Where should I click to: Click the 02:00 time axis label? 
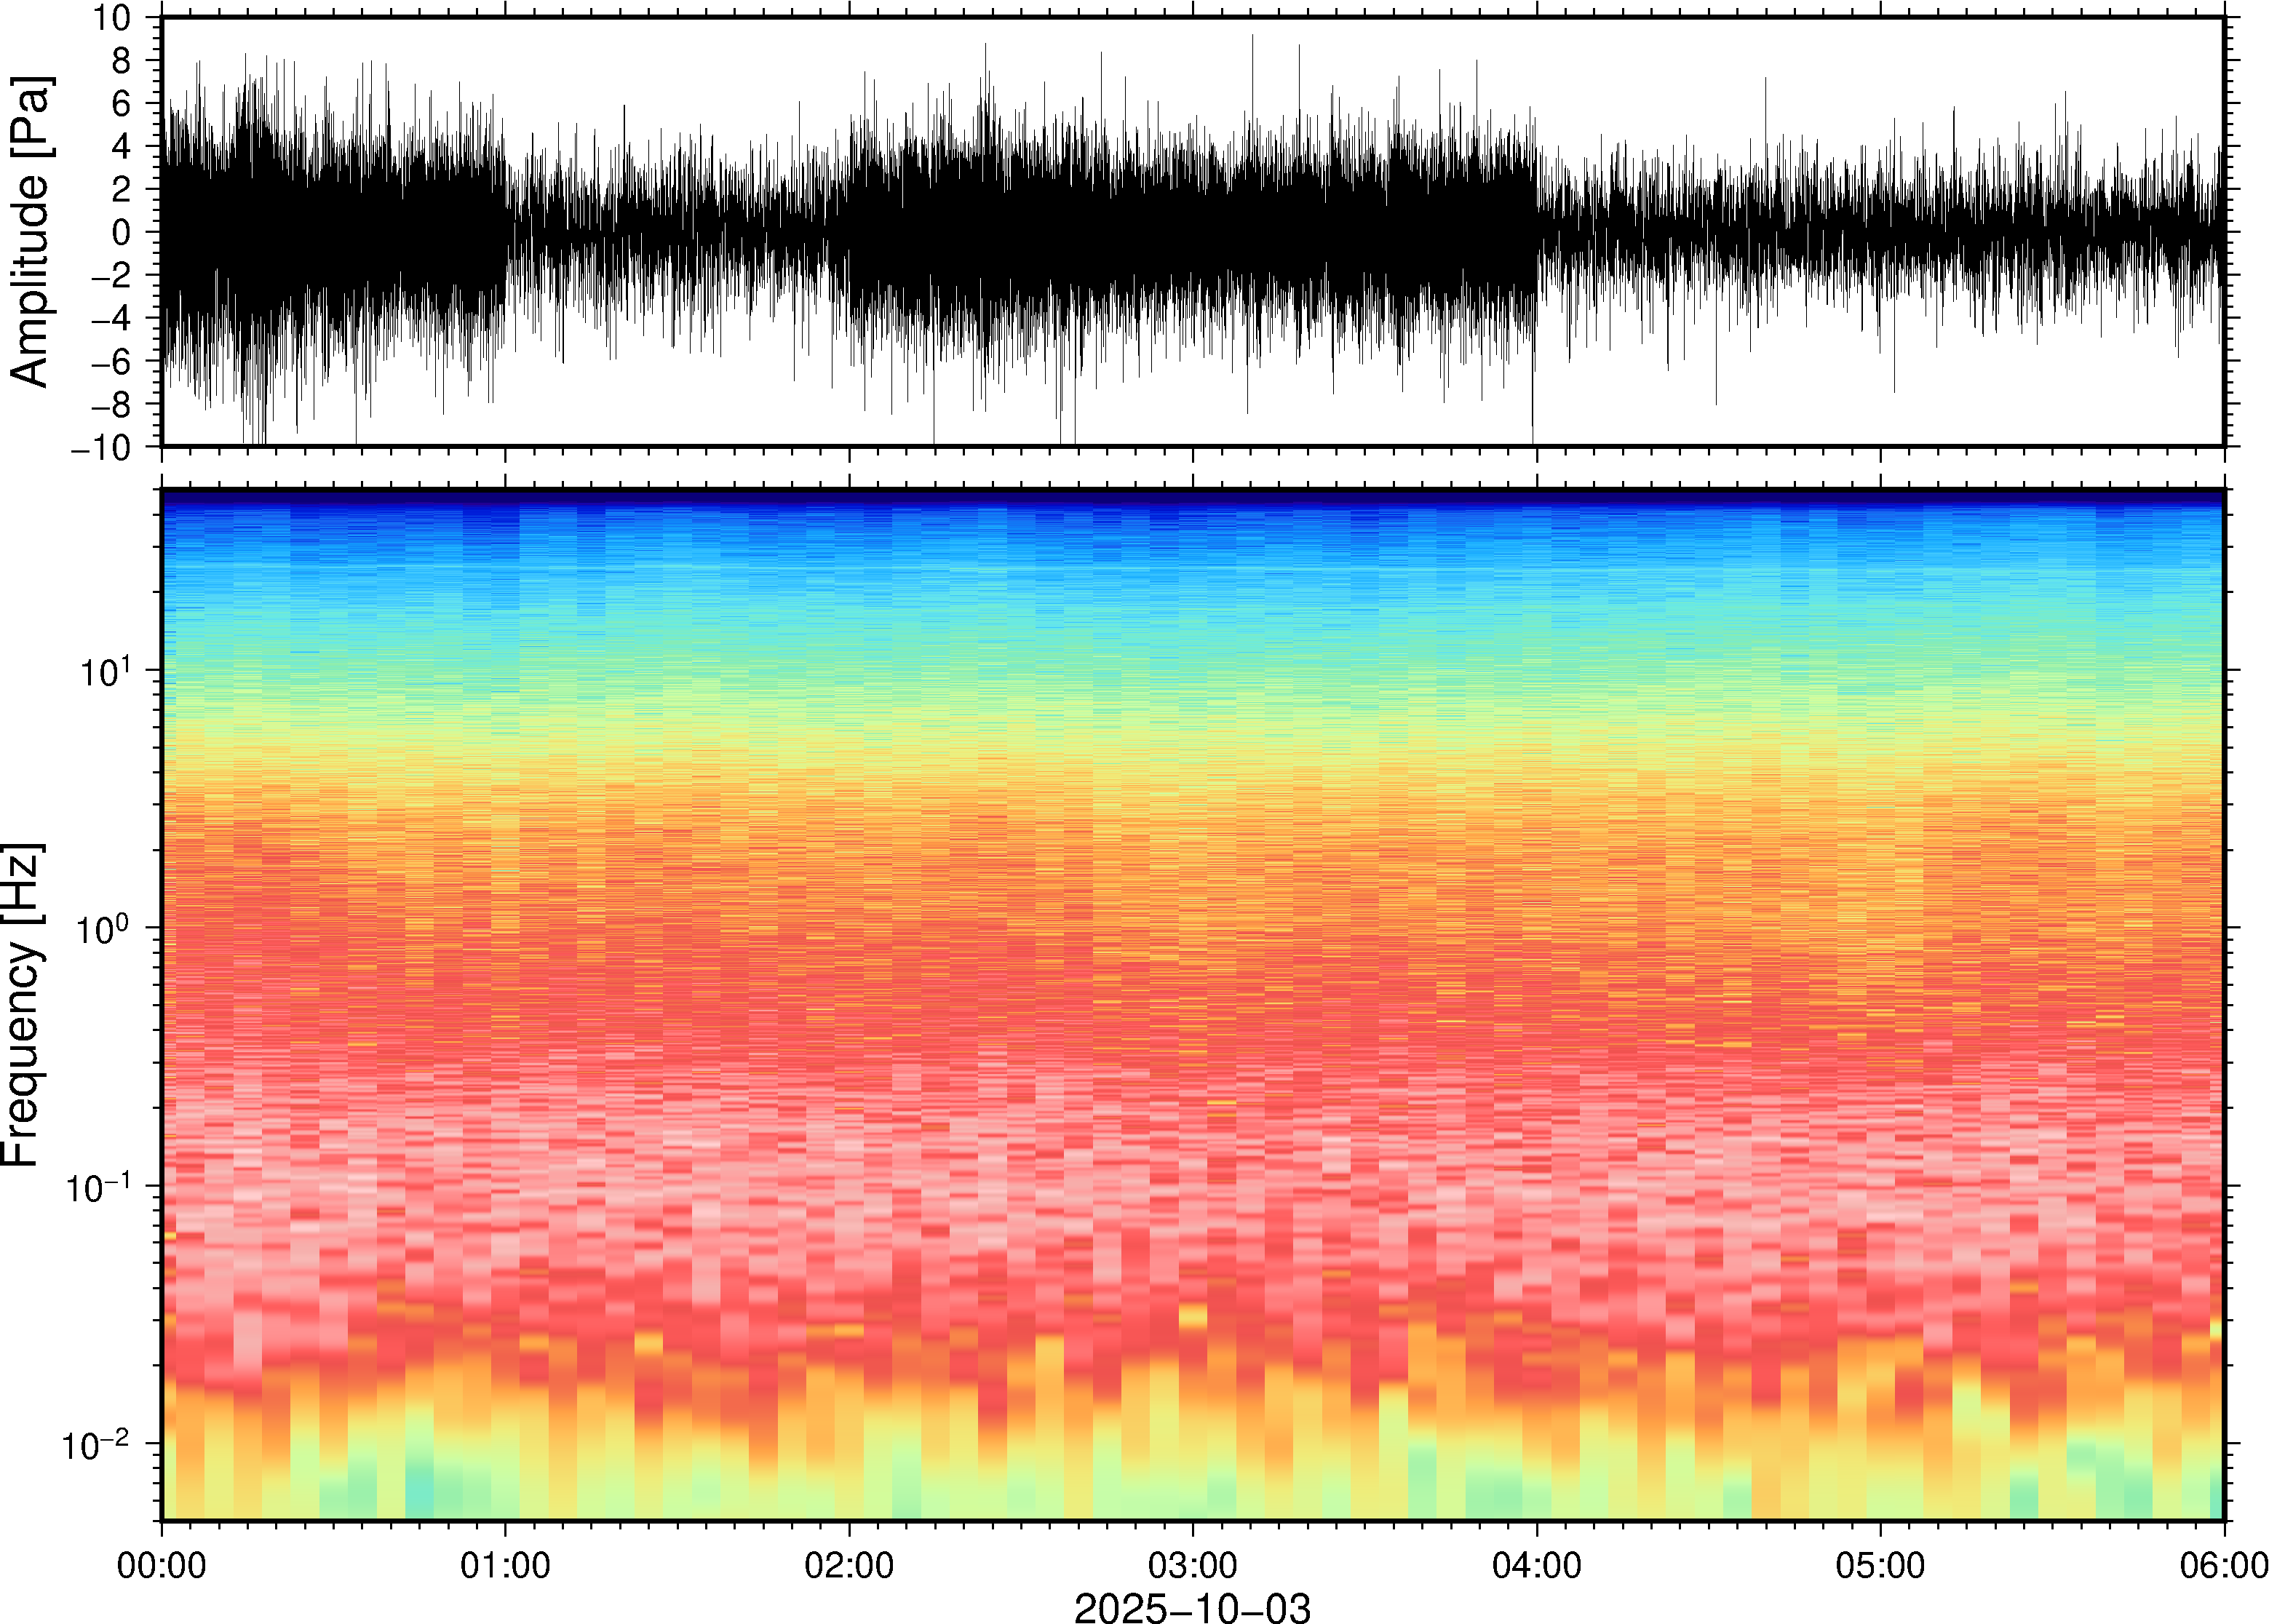[x=849, y=1566]
